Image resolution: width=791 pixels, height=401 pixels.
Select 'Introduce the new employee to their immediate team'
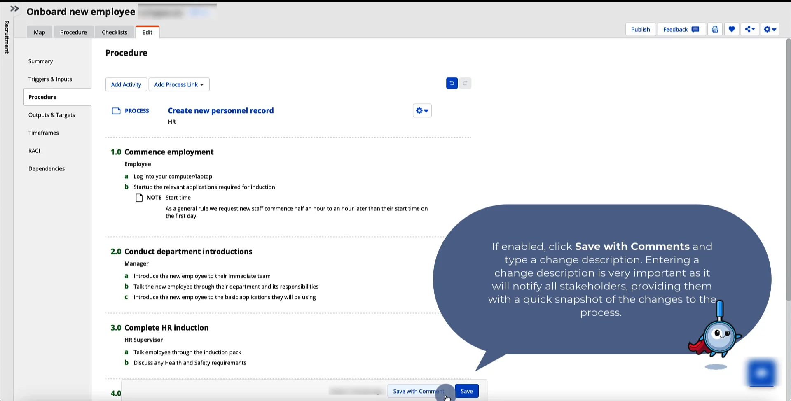[202, 276]
